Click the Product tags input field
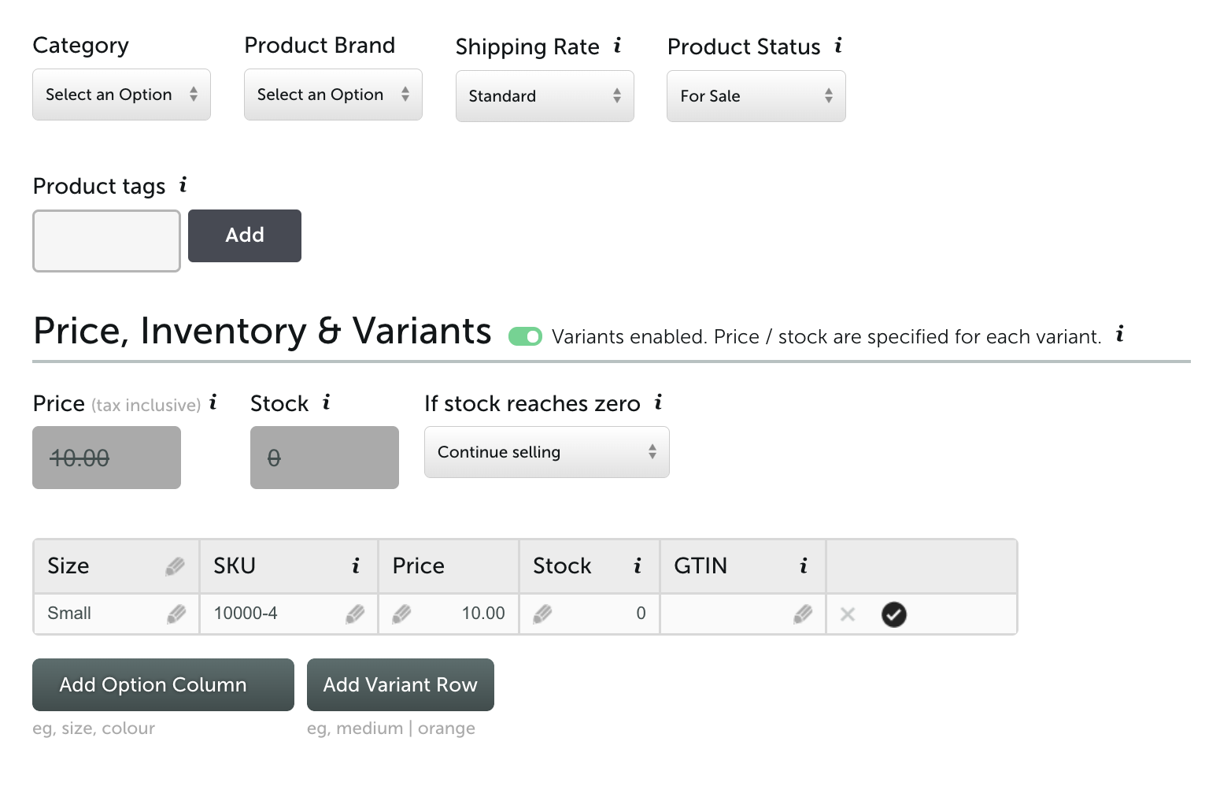The height and width of the screenshot is (786, 1231). [x=106, y=241]
